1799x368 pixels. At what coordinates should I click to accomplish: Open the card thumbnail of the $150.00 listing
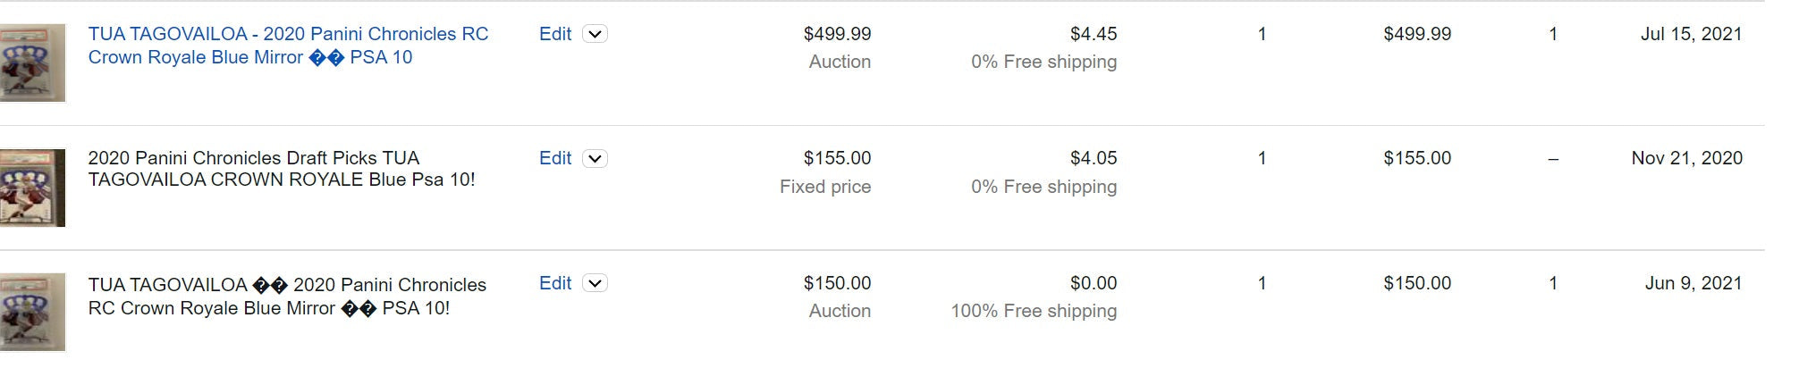point(32,313)
